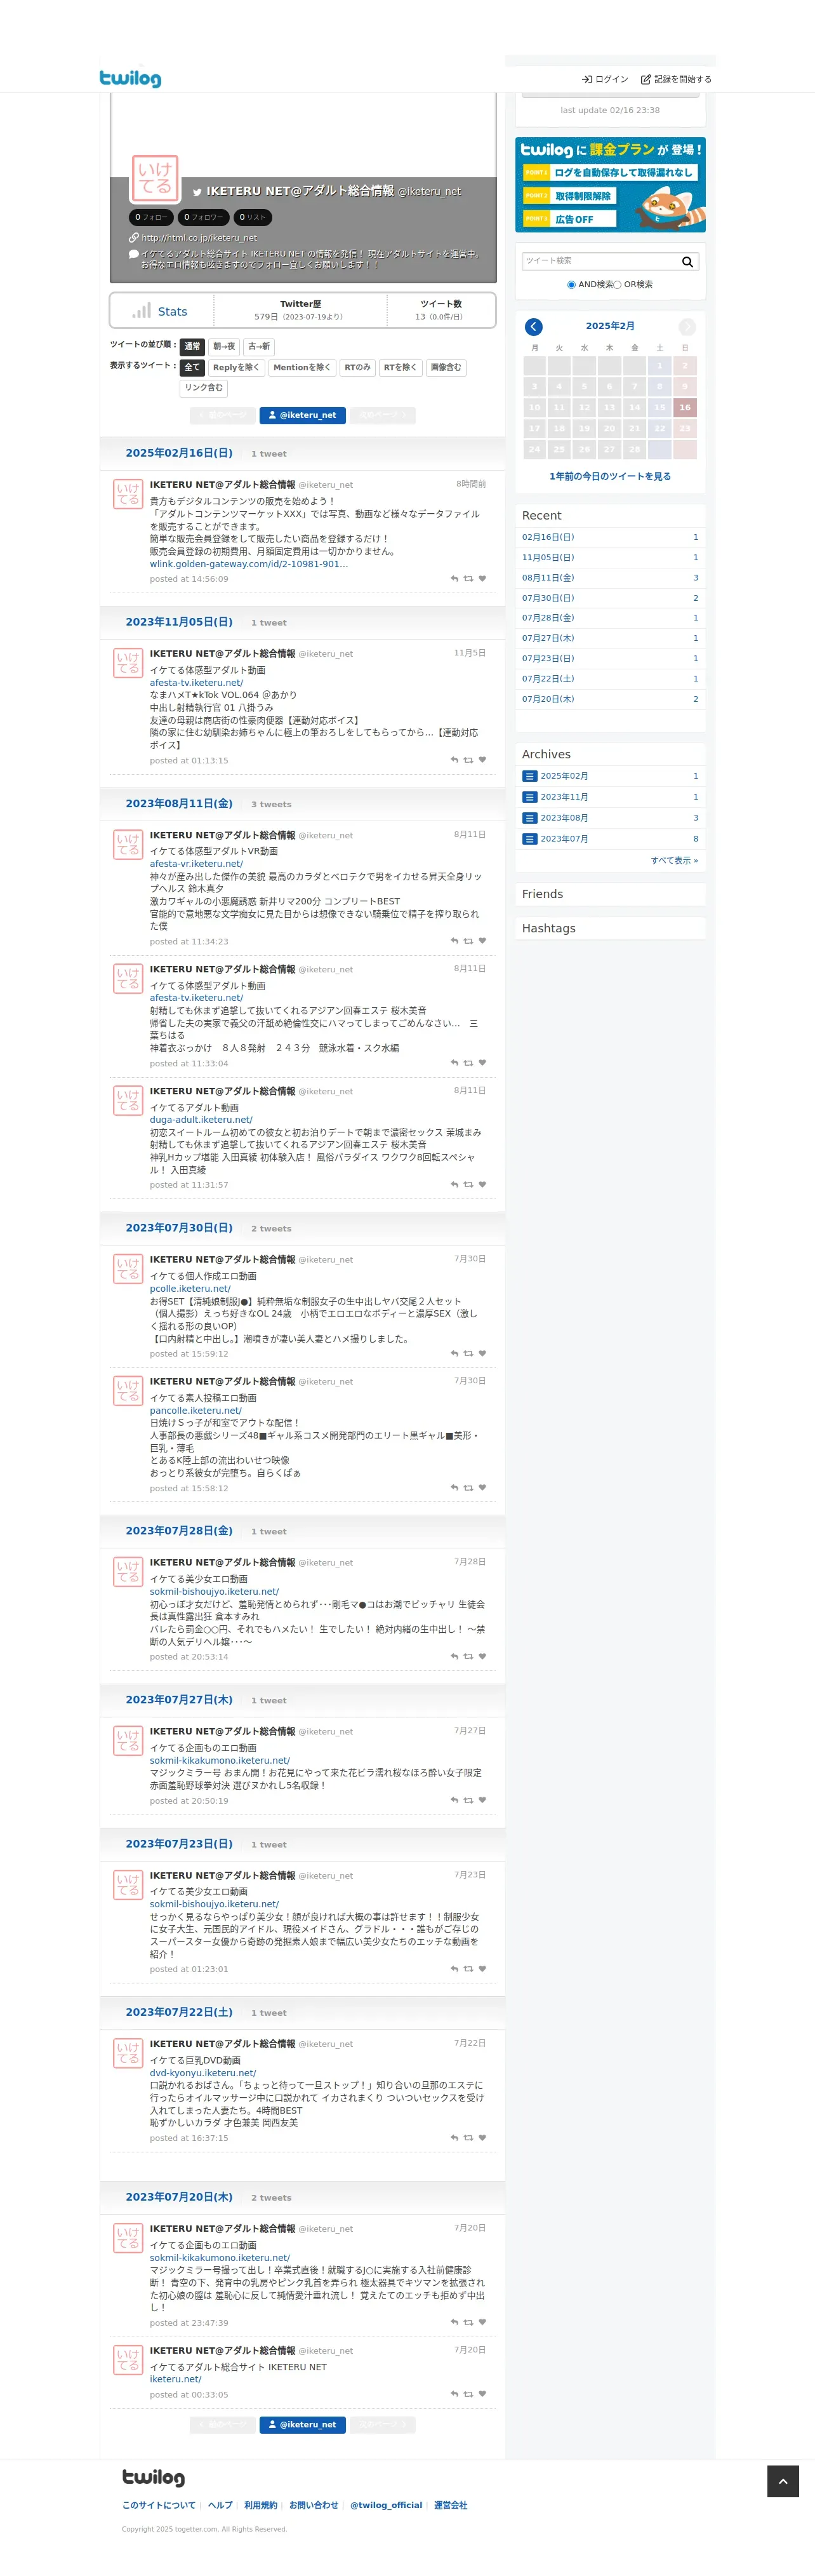Select 朝→夜 sort order
Viewport: 815px width, 2576px height.
224,347
